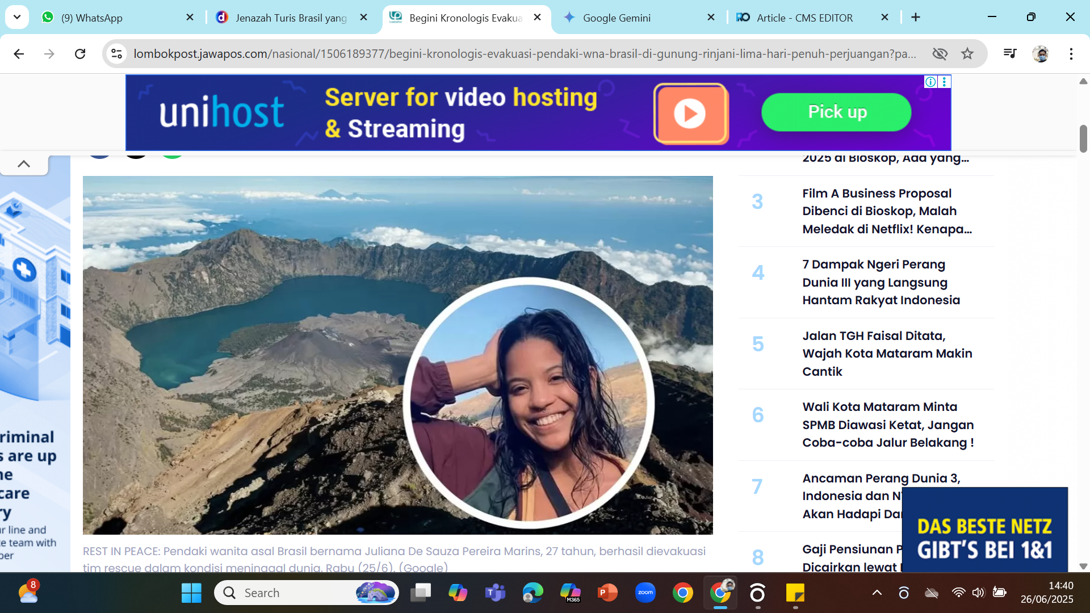Screen dimensions: 1090x613
Task: Click the page vertical scrollbar thumb
Action: pos(1083,138)
